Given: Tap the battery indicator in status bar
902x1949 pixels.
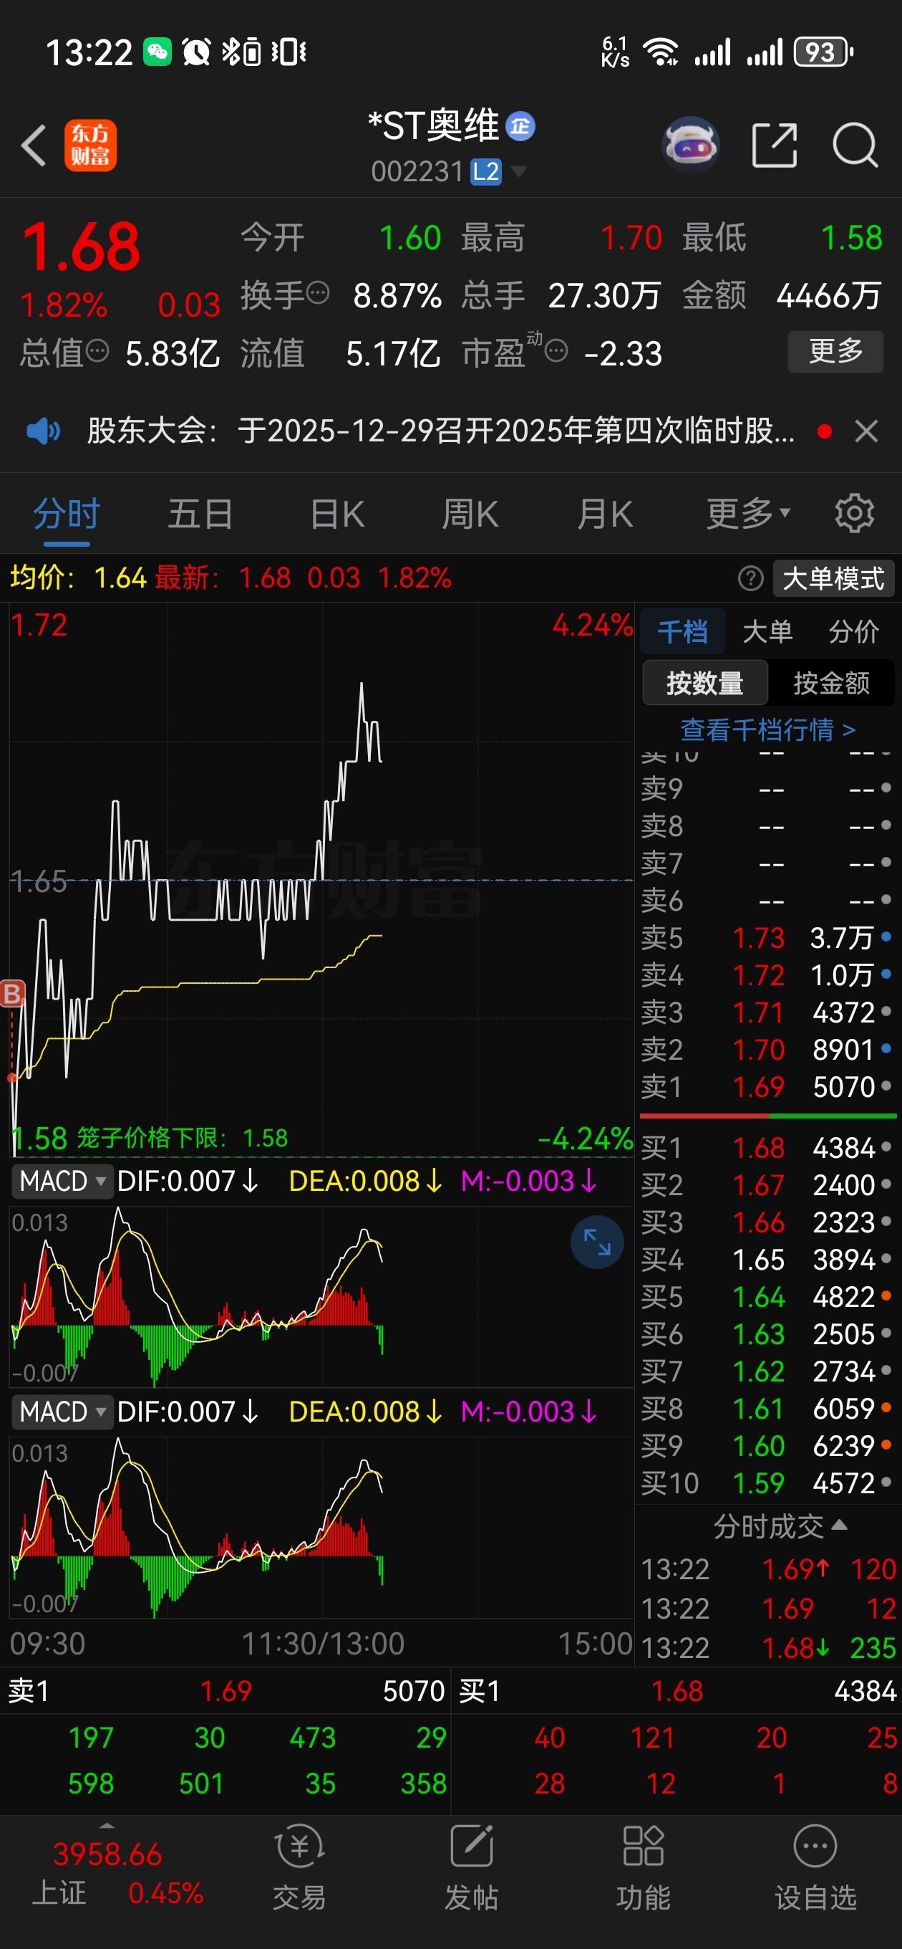Looking at the screenshot, I should [x=823, y=52].
